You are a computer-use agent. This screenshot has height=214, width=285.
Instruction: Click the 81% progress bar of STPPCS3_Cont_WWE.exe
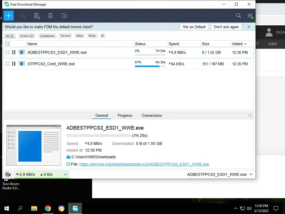click(150, 66)
